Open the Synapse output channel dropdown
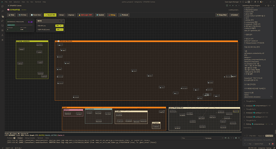Screen dimensions: 276x149 click(214, 138)
